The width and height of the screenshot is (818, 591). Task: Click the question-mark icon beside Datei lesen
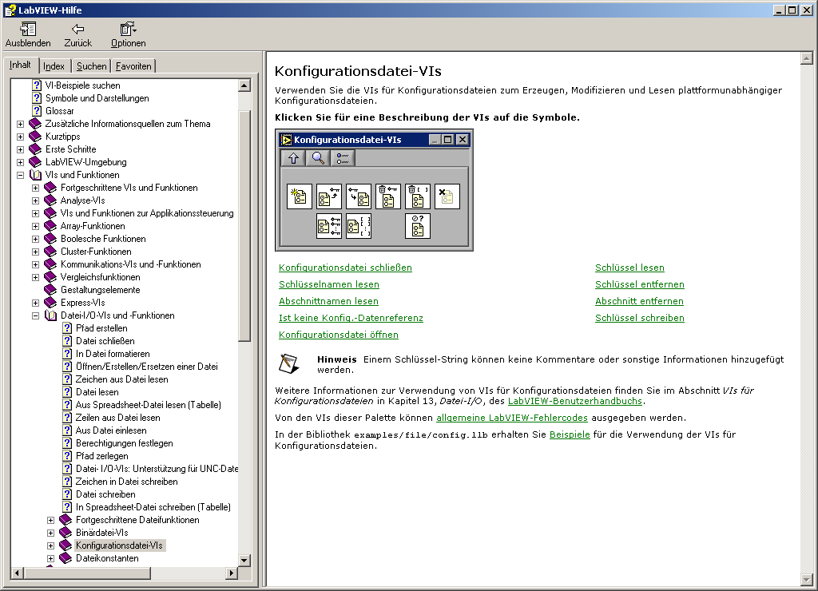click(67, 392)
